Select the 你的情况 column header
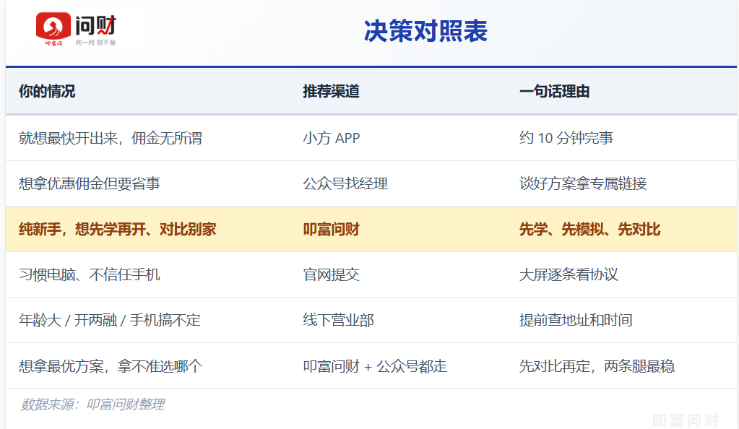Image resolution: width=739 pixels, height=429 pixels. pos(47,91)
